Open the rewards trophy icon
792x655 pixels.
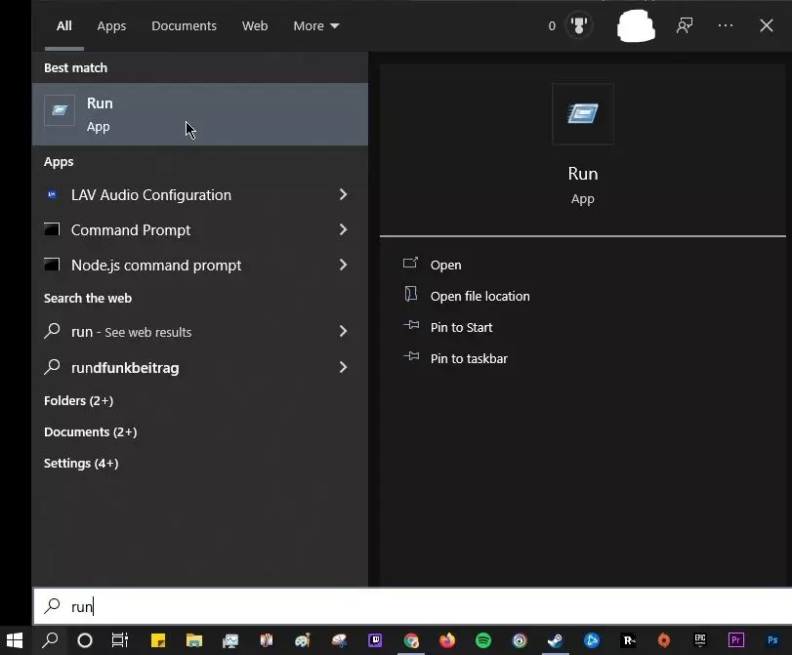pyautogui.click(x=579, y=25)
